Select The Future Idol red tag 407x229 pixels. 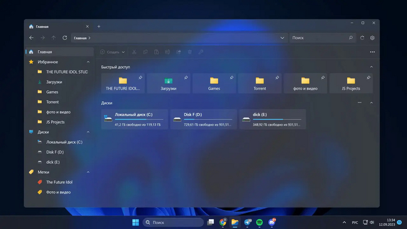[x=60, y=182]
